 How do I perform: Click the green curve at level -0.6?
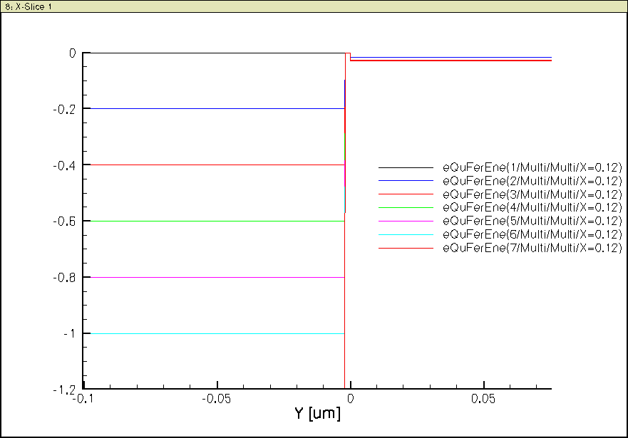pos(217,221)
